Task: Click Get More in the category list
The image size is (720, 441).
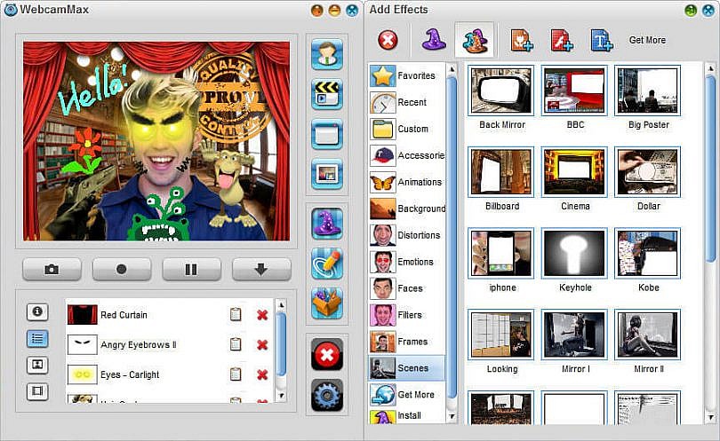Action: [407, 395]
